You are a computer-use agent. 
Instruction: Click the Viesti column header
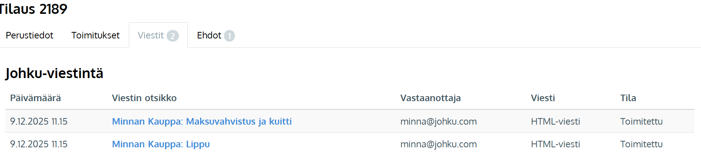(x=543, y=98)
